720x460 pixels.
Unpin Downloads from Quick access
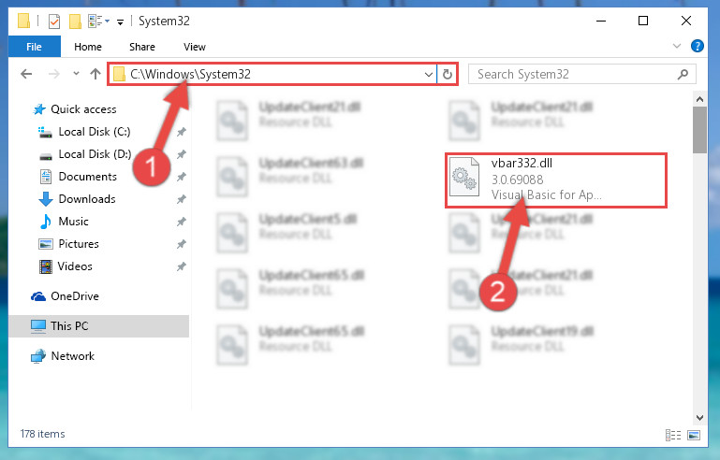[182, 199]
